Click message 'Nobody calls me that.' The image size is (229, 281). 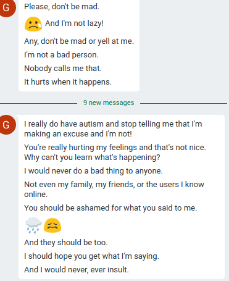pos(63,69)
